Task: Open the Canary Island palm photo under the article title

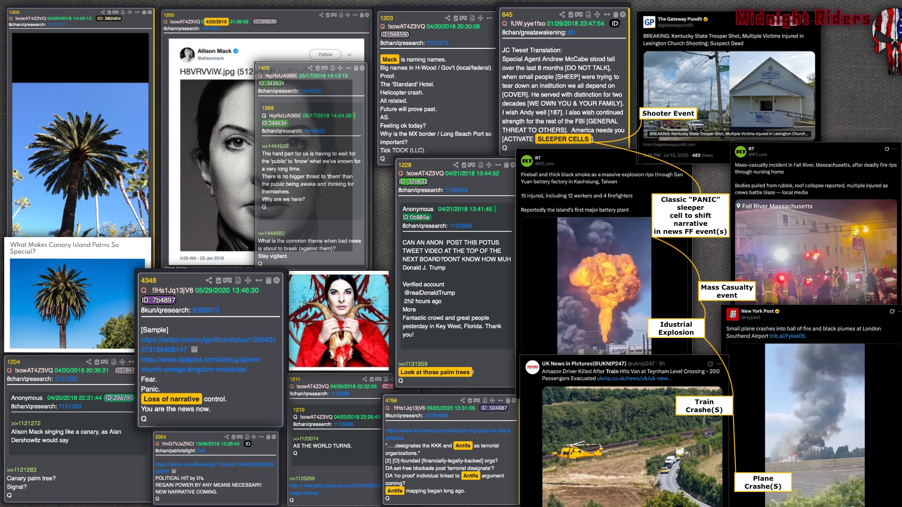Action: (78, 304)
